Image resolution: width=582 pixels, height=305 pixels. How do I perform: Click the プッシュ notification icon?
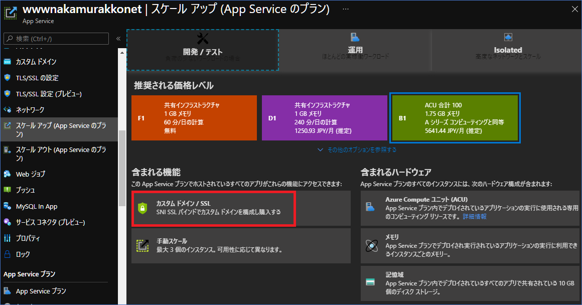pyautogui.click(x=7, y=190)
